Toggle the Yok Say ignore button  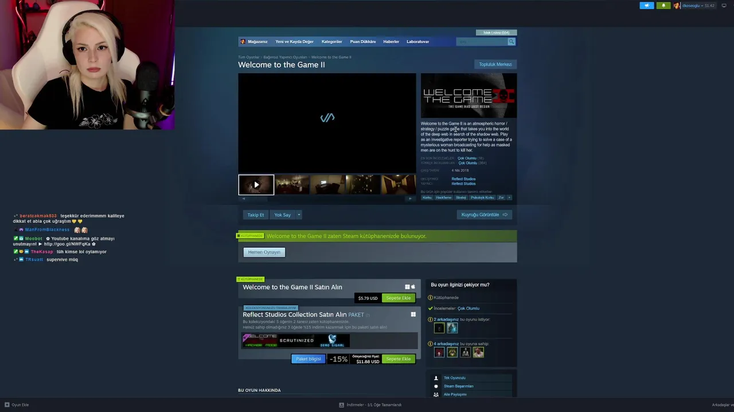[282, 215]
